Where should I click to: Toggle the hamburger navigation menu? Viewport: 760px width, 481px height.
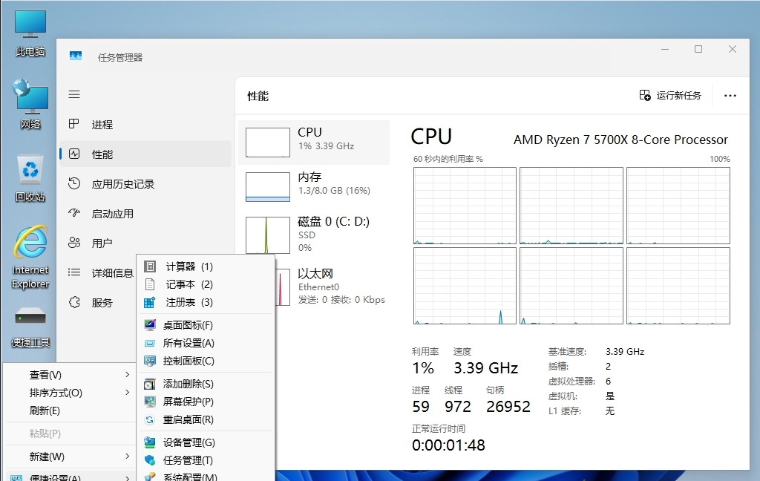coord(74,94)
